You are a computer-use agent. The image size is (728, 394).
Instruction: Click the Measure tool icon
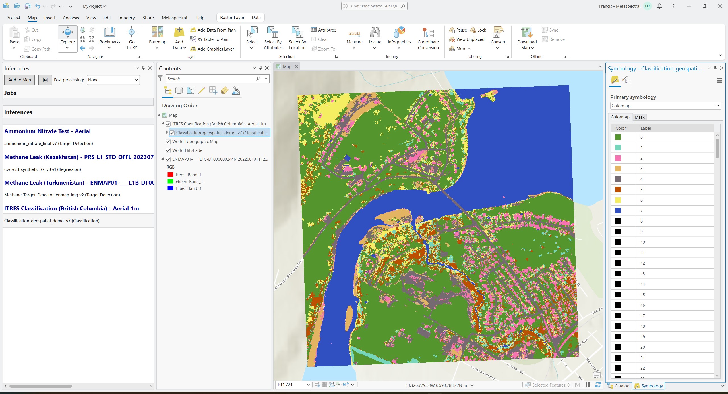[354, 33]
